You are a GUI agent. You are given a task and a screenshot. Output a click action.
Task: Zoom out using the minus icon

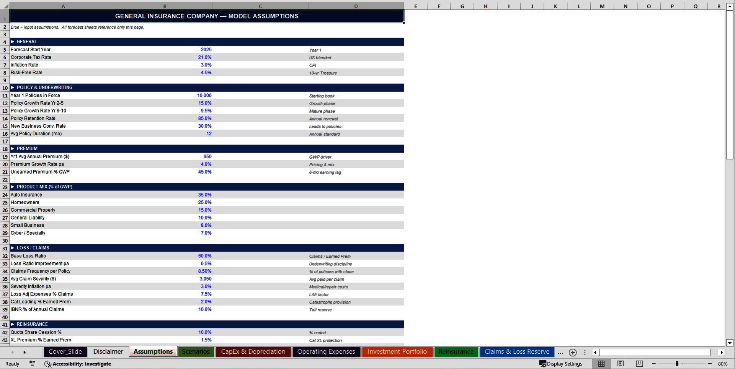(x=653, y=364)
